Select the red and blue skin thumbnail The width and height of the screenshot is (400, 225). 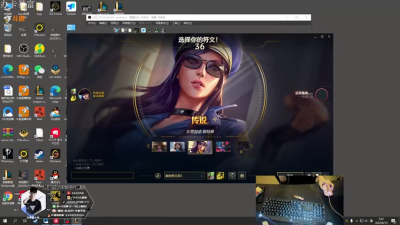pyautogui.click(x=223, y=146)
